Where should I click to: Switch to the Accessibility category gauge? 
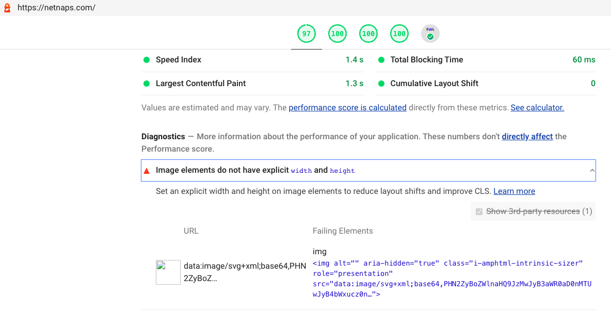pos(337,33)
